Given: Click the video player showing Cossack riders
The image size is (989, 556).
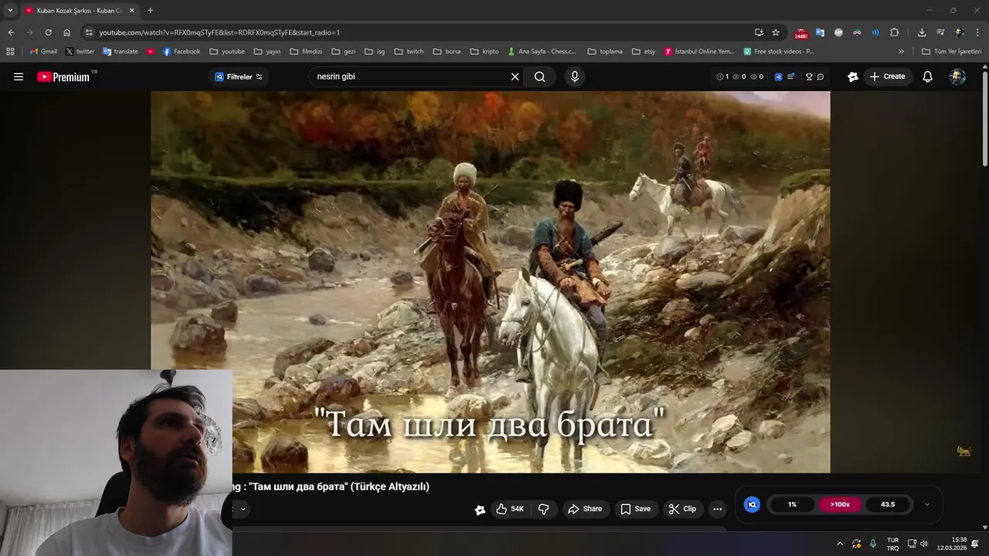Looking at the screenshot, I should 491,282.
